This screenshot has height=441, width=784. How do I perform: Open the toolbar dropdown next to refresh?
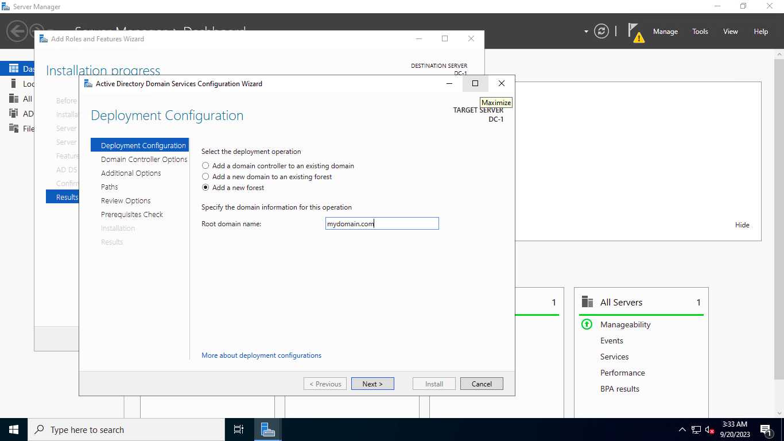[585, 32]
